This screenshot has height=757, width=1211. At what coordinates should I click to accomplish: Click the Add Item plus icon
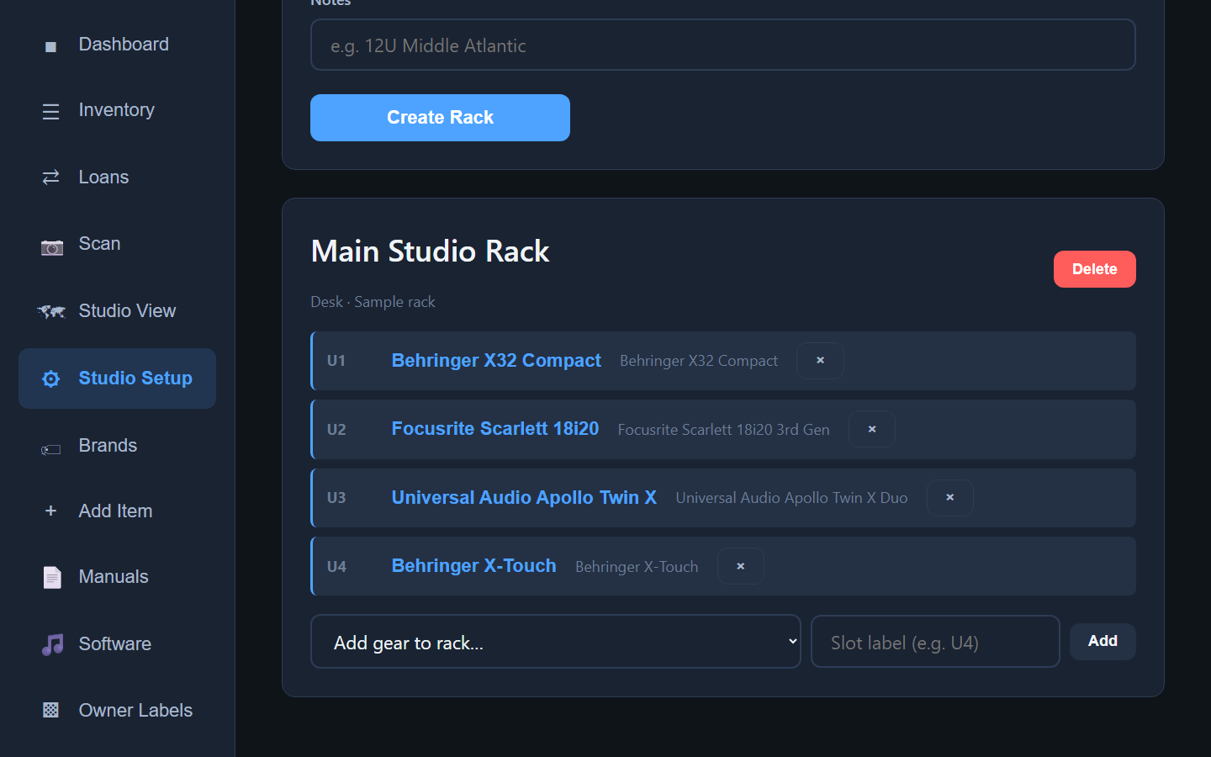coord(50,511)
